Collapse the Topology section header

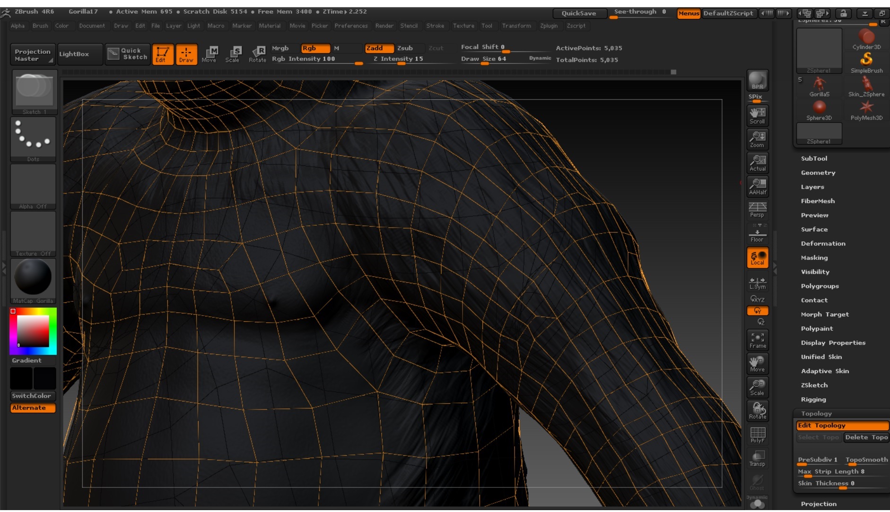816,414
